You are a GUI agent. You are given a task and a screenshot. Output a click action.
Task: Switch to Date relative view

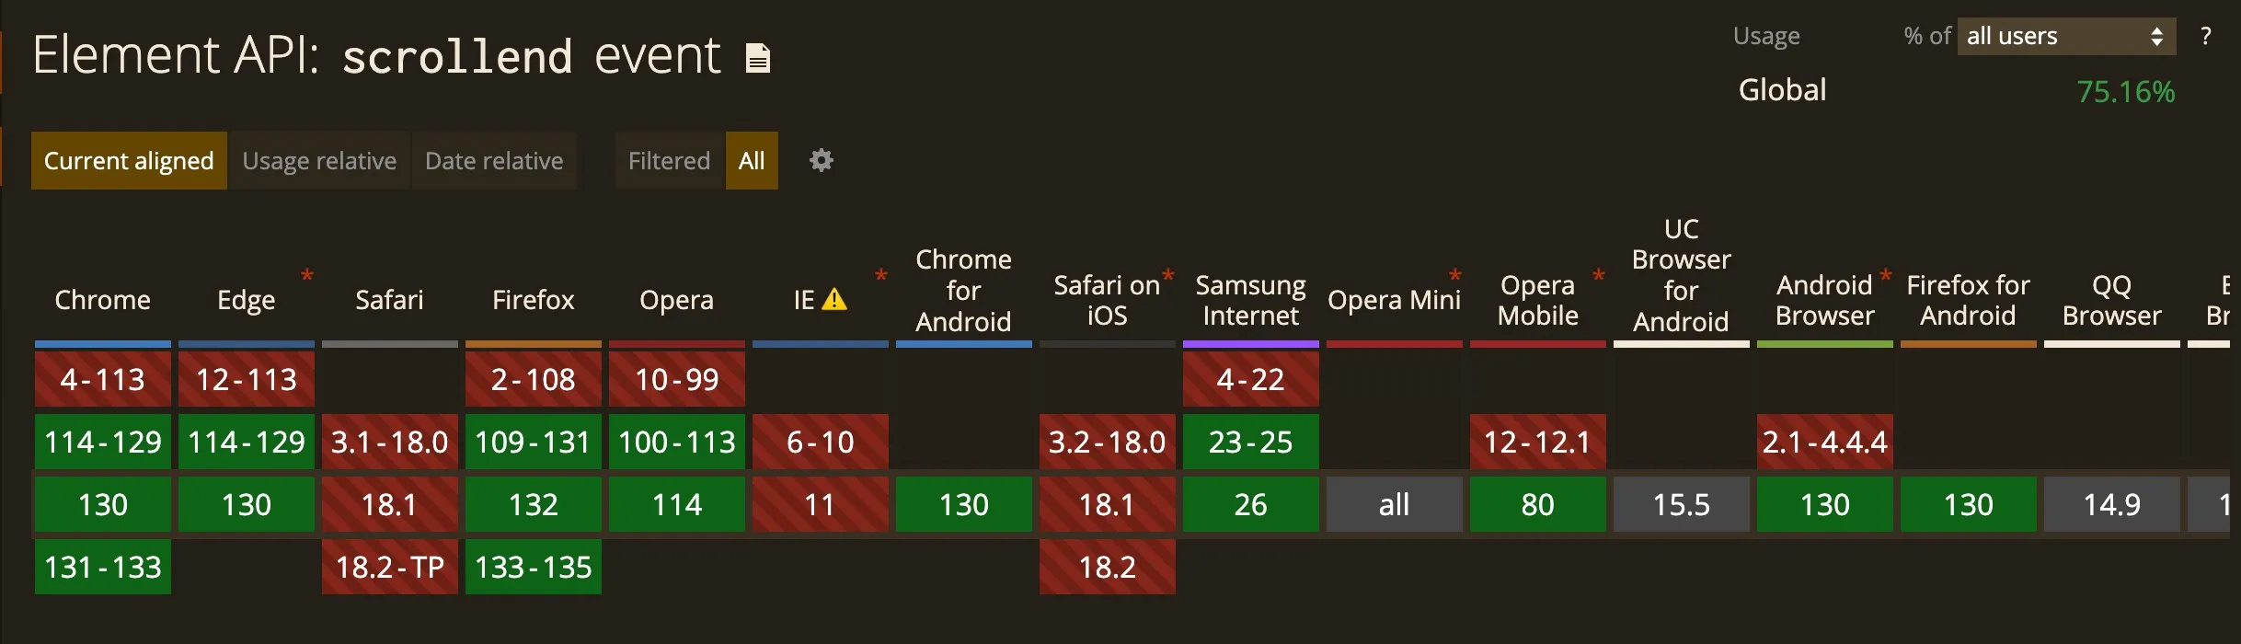tap(494, 161)
